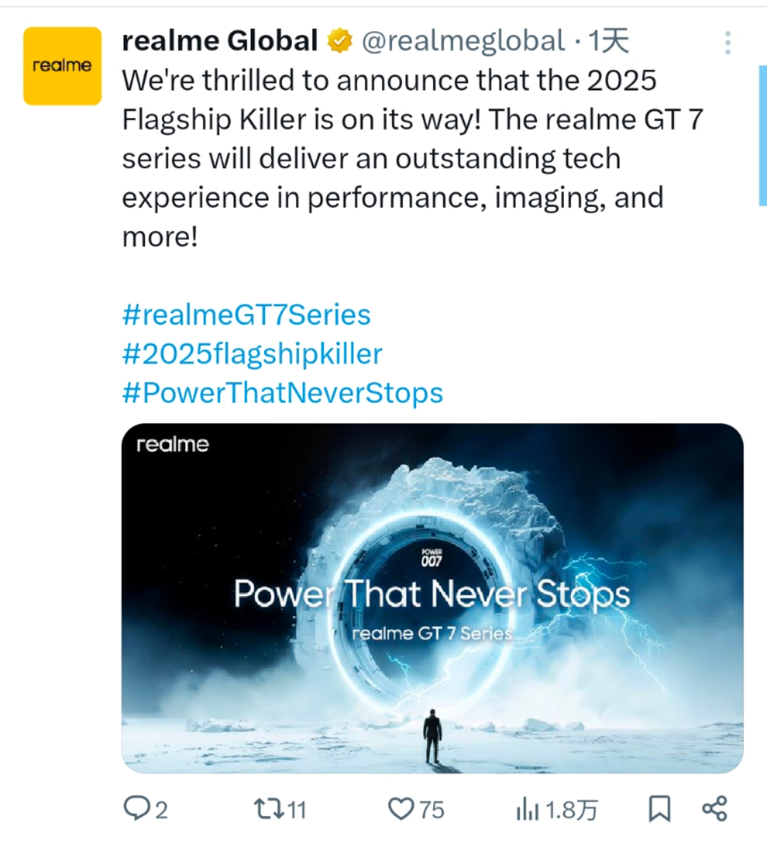Click the 1.8万 view count
The image size is (767, 850).
pyautogui.click(x=571, y=810)
